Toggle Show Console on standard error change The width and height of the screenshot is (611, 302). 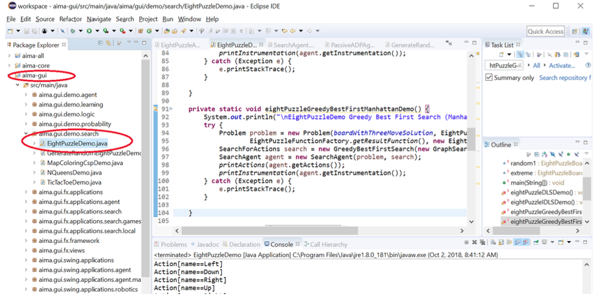tap(526, 242)
